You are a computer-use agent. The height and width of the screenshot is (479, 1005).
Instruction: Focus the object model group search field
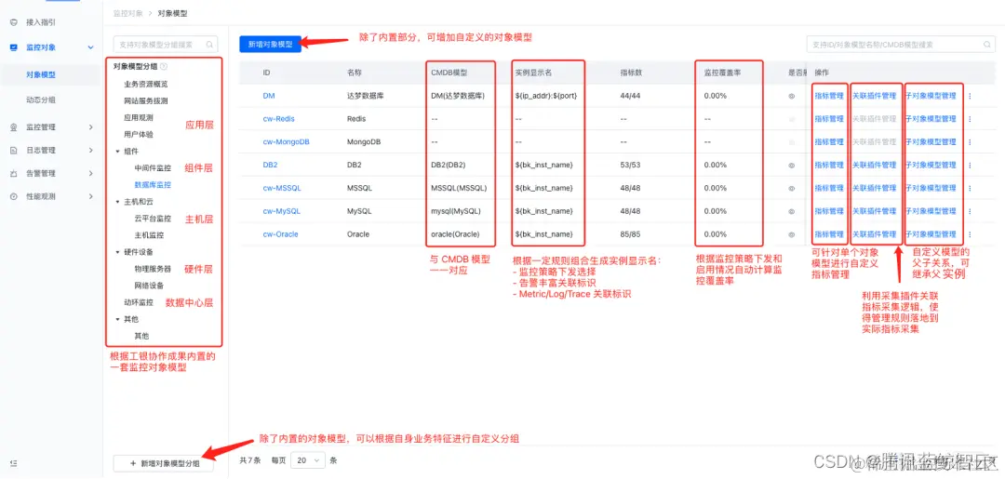click(166, 45)
